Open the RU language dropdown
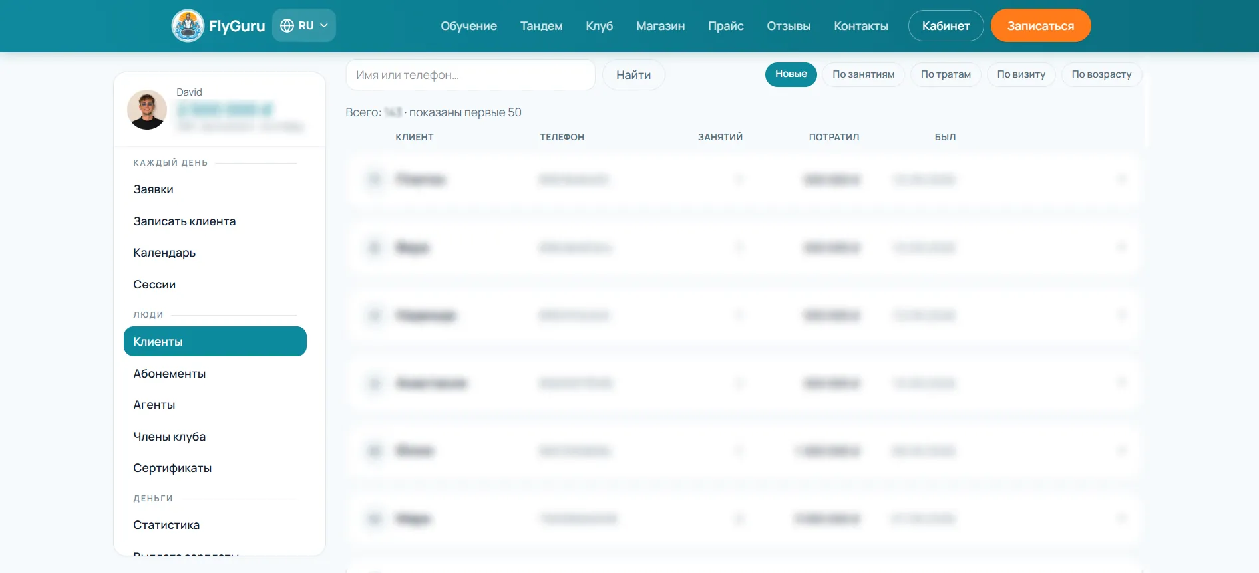The width and height of the screenshot is (1259, 573). [x=304, y=25]
